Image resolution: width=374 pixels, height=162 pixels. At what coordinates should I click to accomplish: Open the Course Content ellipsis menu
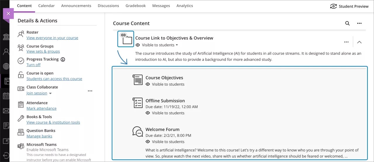pyautogui.click(x=359, y=23)
